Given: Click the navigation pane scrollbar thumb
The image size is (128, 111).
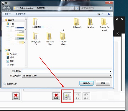Looking at the screenshot, I should [26, 29].
